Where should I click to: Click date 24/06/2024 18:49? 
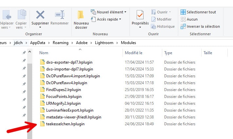[139, 124]
